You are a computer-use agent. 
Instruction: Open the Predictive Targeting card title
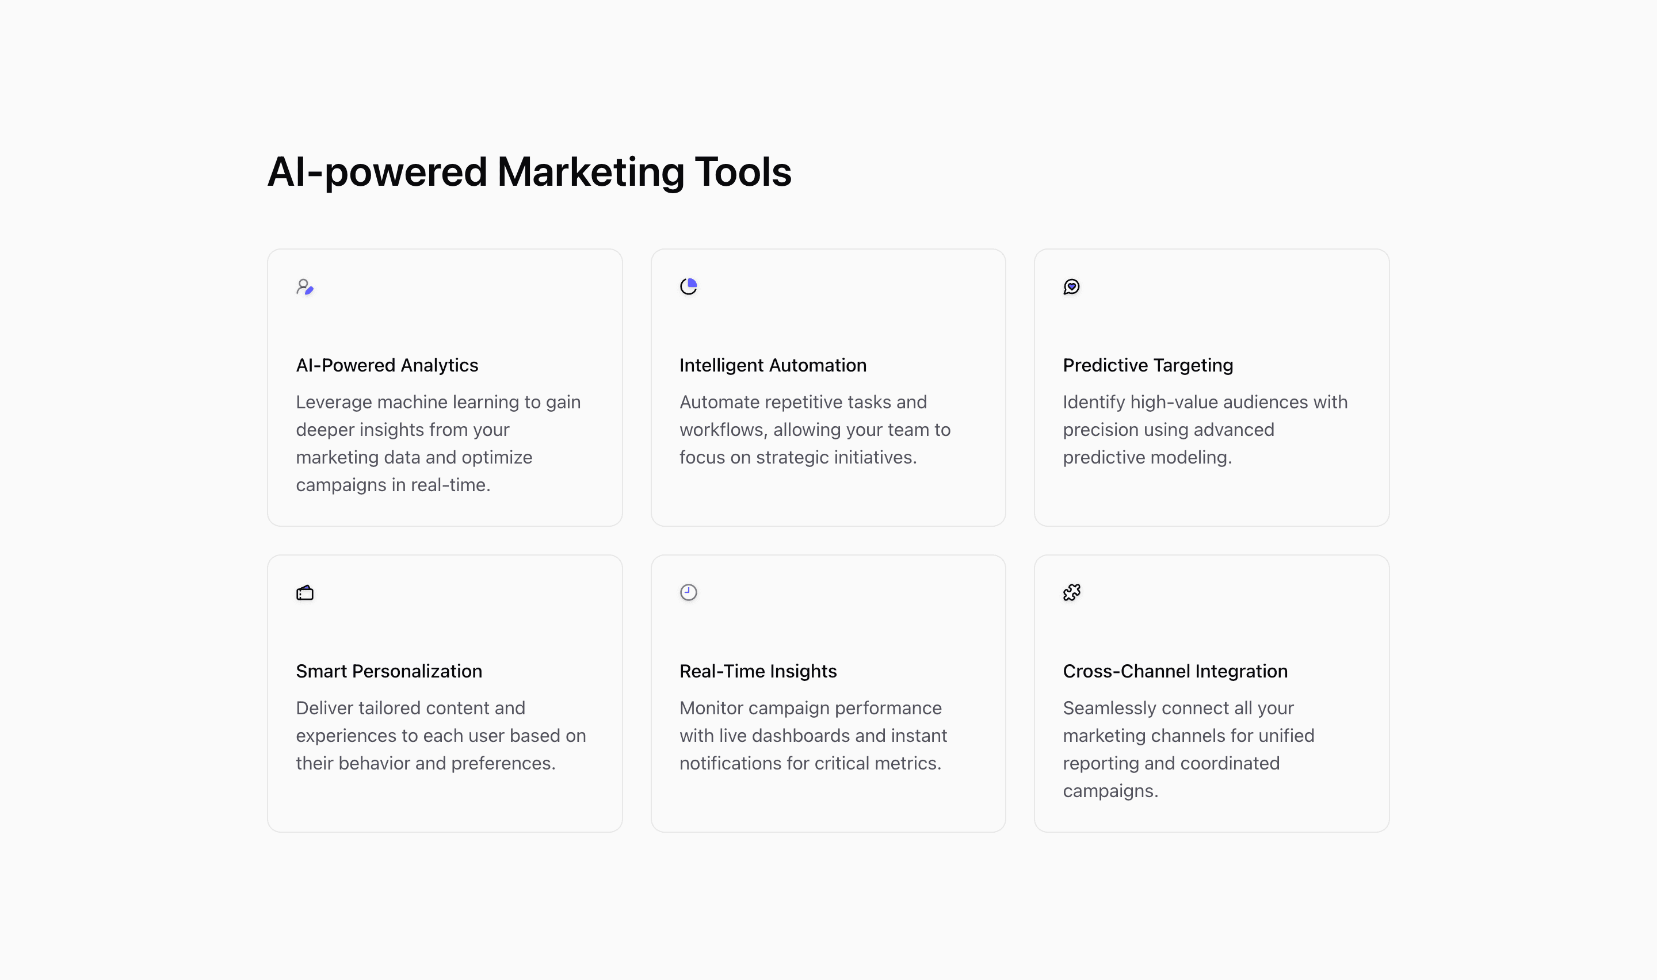(x=1148, y=365)
